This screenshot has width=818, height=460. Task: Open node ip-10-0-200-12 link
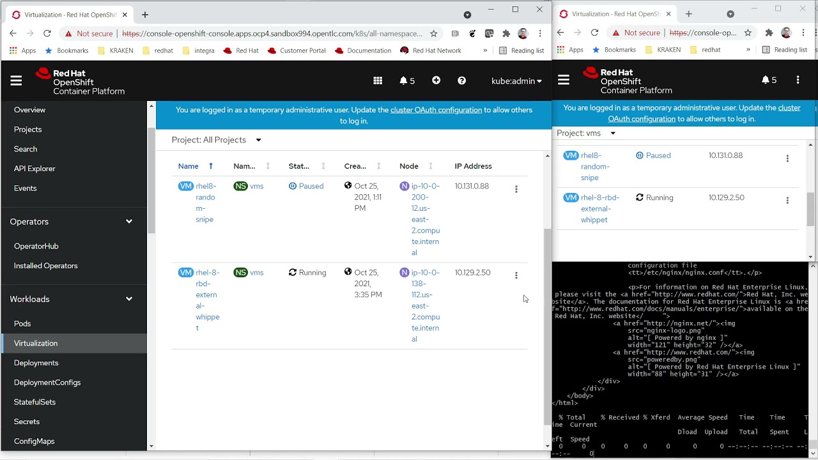(426, 219)
